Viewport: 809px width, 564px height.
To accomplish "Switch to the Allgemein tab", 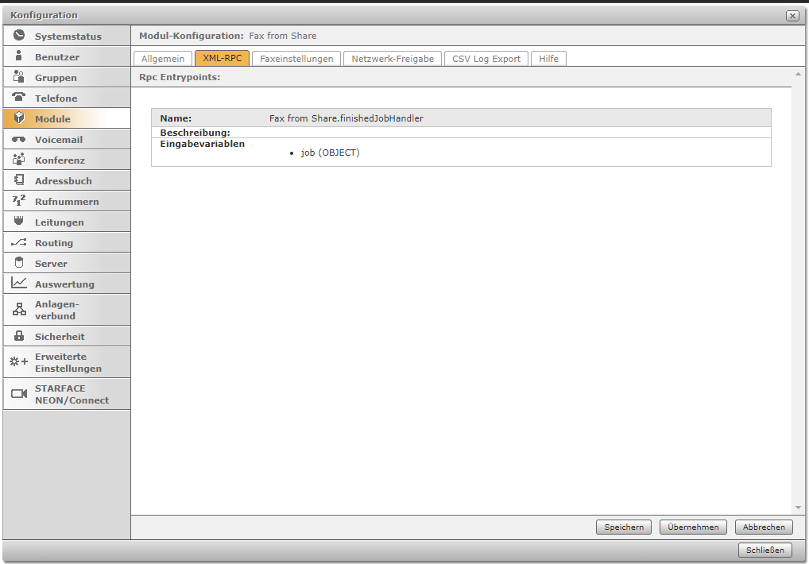I will [163, 59].
